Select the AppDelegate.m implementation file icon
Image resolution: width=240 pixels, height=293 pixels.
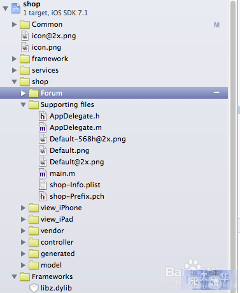pos(43,127)
